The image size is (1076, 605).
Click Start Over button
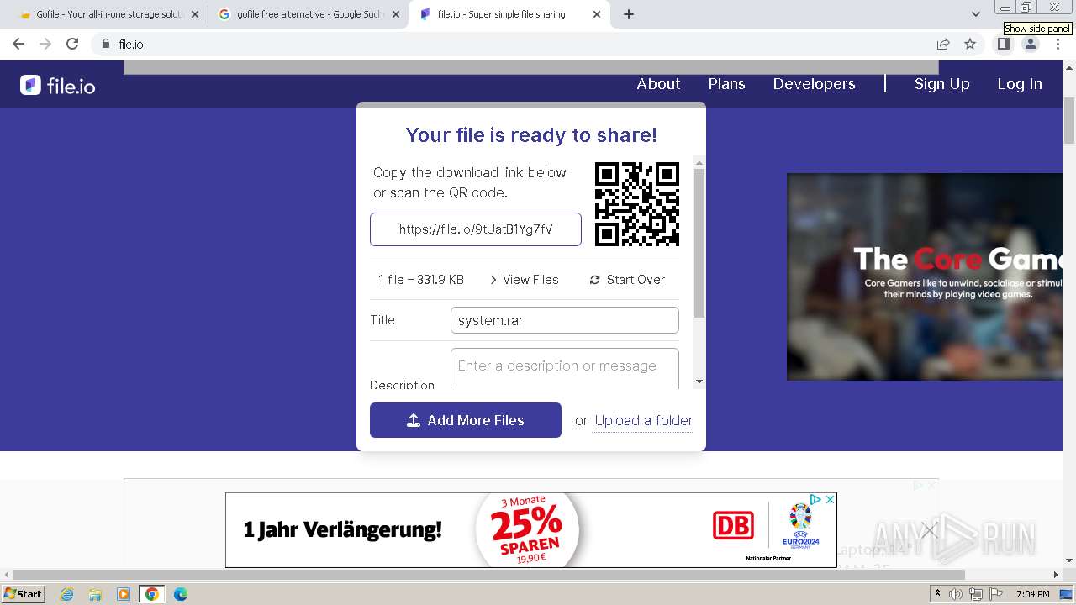pos(627,280)
